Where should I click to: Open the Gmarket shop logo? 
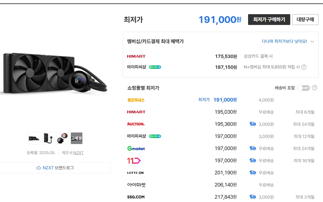tap(136, 148)
